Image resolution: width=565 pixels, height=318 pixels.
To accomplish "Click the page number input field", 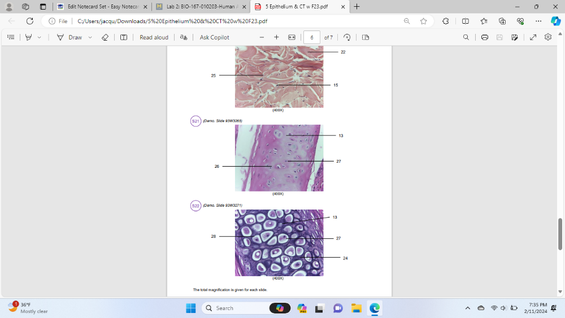I will (x=311, y=37).
